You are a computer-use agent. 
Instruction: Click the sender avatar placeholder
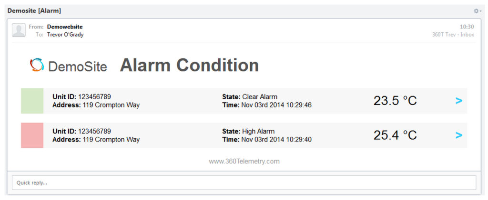coord(19,30)
